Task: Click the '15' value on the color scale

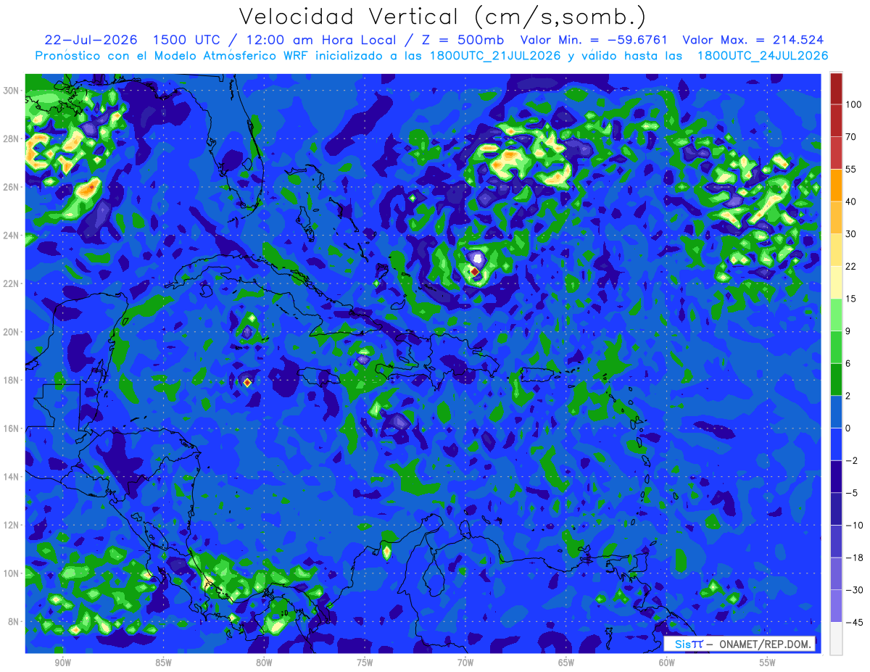Action: pos(851,299)
